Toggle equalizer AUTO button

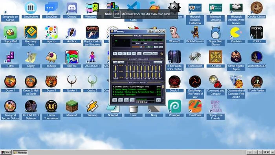(x=121, y=62)
